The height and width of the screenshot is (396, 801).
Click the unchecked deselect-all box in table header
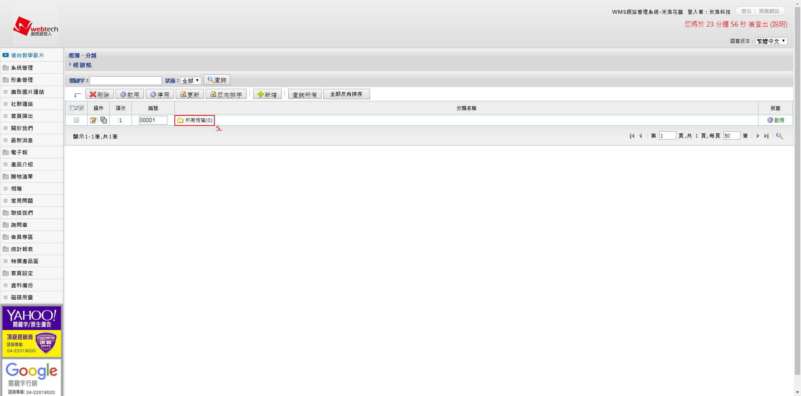click(72, 108)
